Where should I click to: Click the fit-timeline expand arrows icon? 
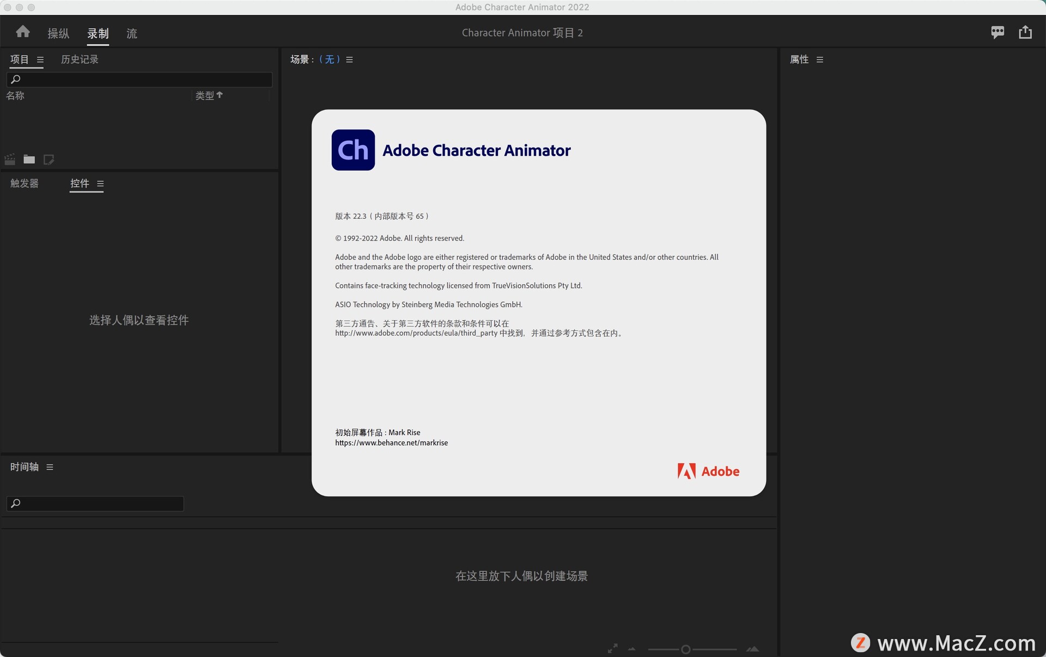tap(613, 648)
